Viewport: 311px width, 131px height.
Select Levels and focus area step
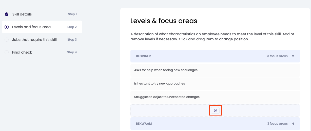pyautogui.click(x=31, y=27)
